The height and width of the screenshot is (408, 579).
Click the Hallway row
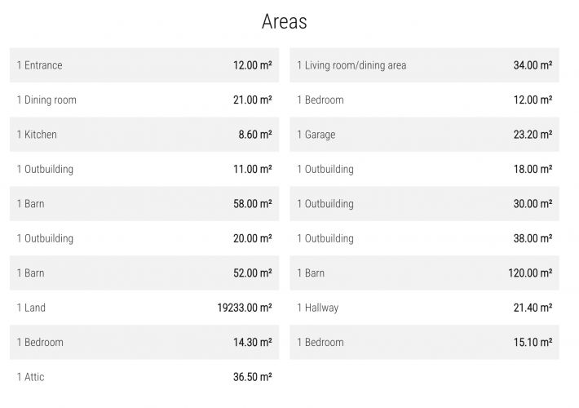425,308
